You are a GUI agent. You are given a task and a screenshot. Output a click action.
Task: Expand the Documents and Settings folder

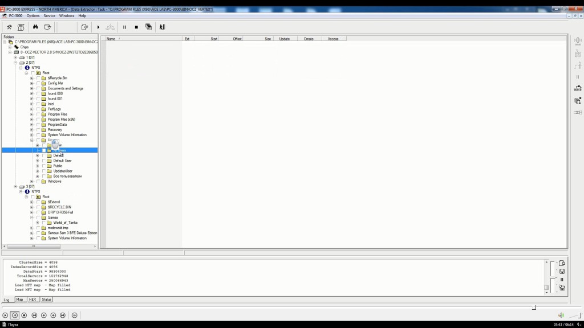tap(32, 89)
